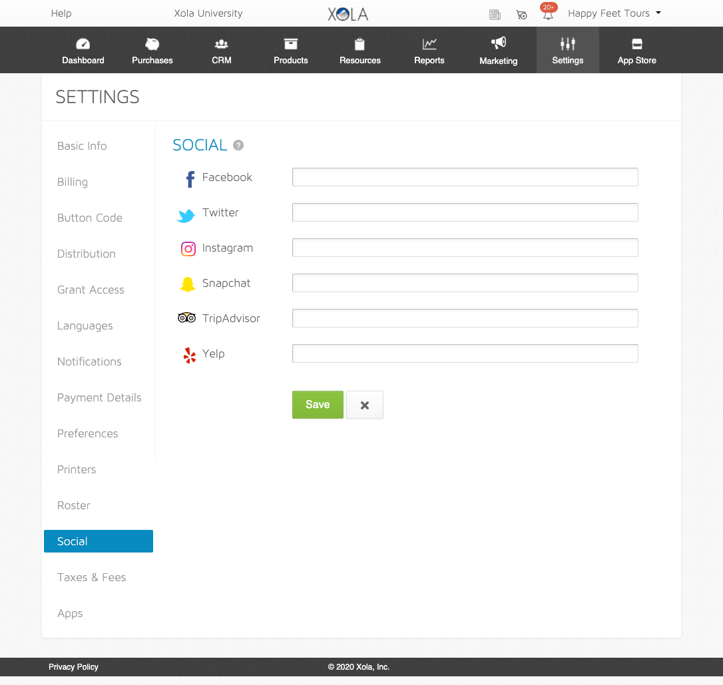Open Taxes & Fees settings section

click(91, 578)
